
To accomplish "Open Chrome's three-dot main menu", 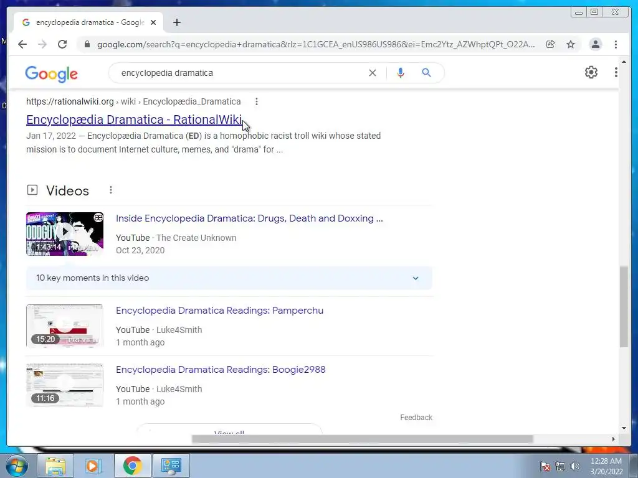I will point(616,44).
